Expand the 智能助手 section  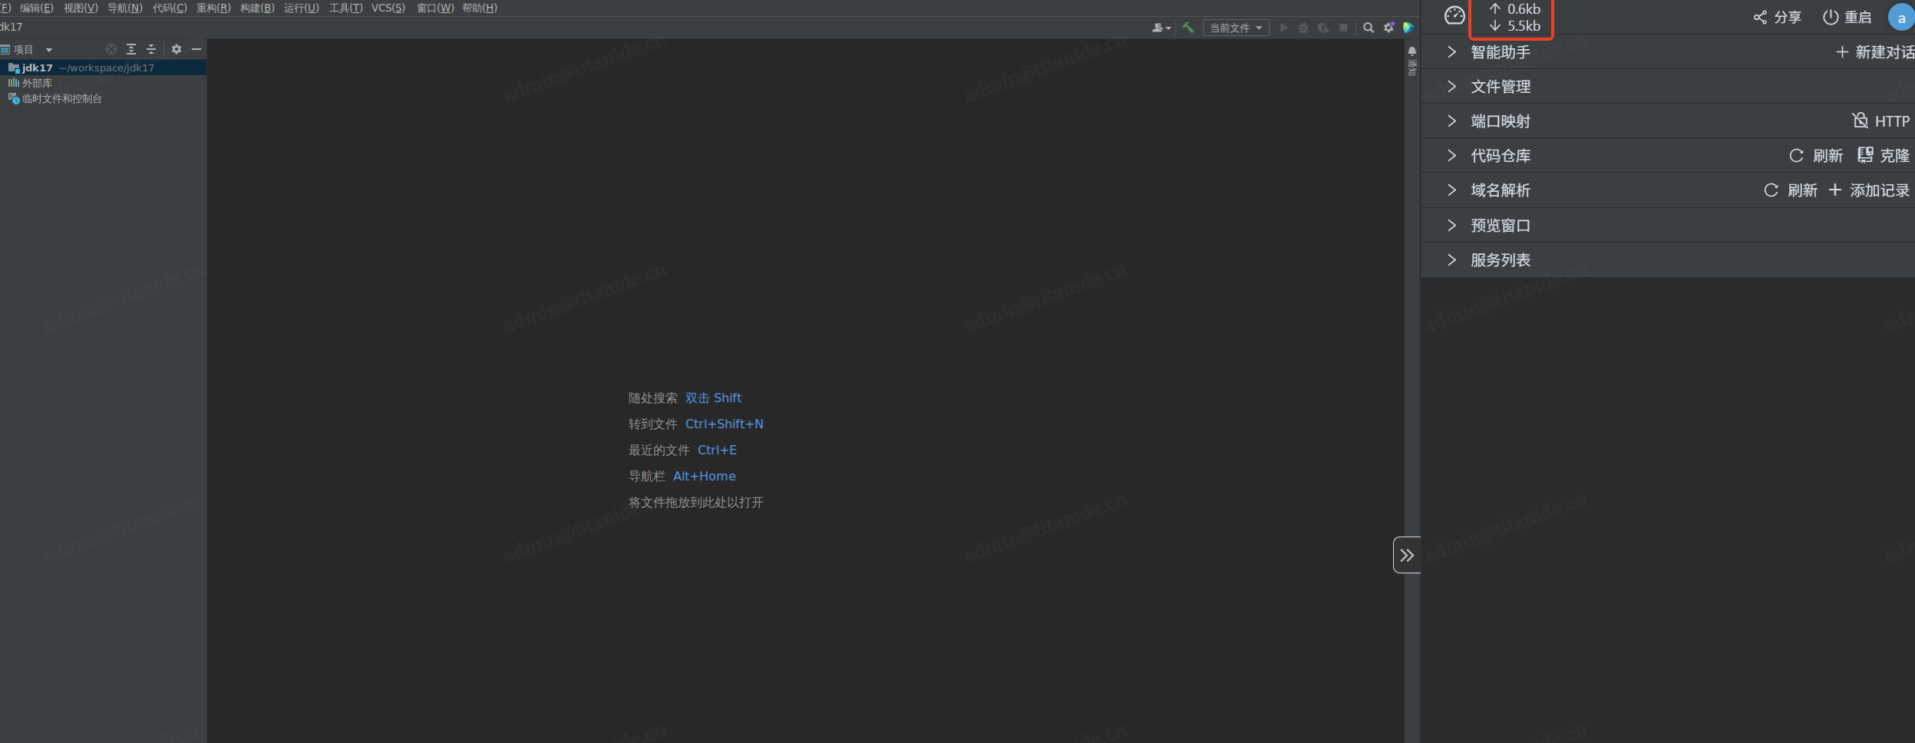(x=1500, y=52)
